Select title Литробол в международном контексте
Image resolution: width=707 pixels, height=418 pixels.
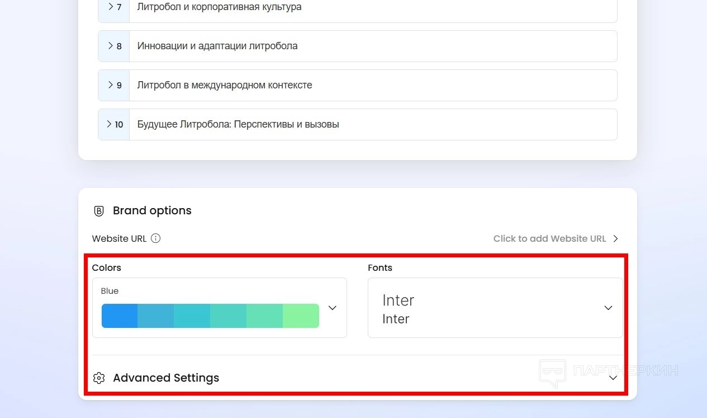225,85
